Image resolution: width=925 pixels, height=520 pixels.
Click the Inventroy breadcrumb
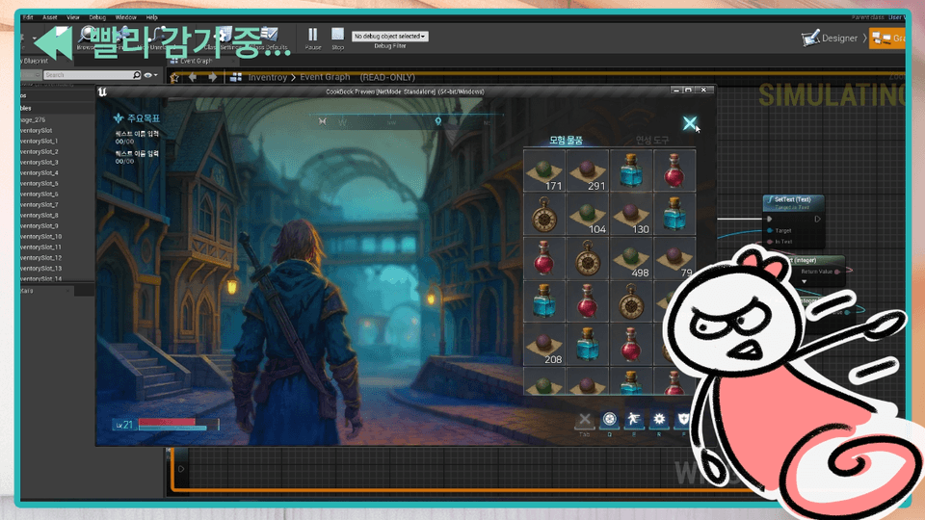pos(267,77)
